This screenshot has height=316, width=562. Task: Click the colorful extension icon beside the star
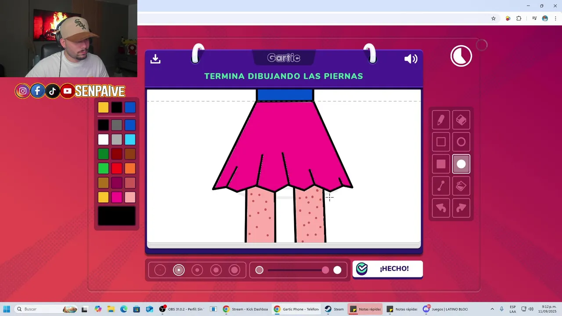pyautogui.click(x=508, y=18)
